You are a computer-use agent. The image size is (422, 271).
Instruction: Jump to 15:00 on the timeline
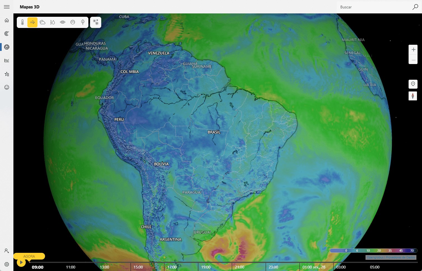[138, 267]
